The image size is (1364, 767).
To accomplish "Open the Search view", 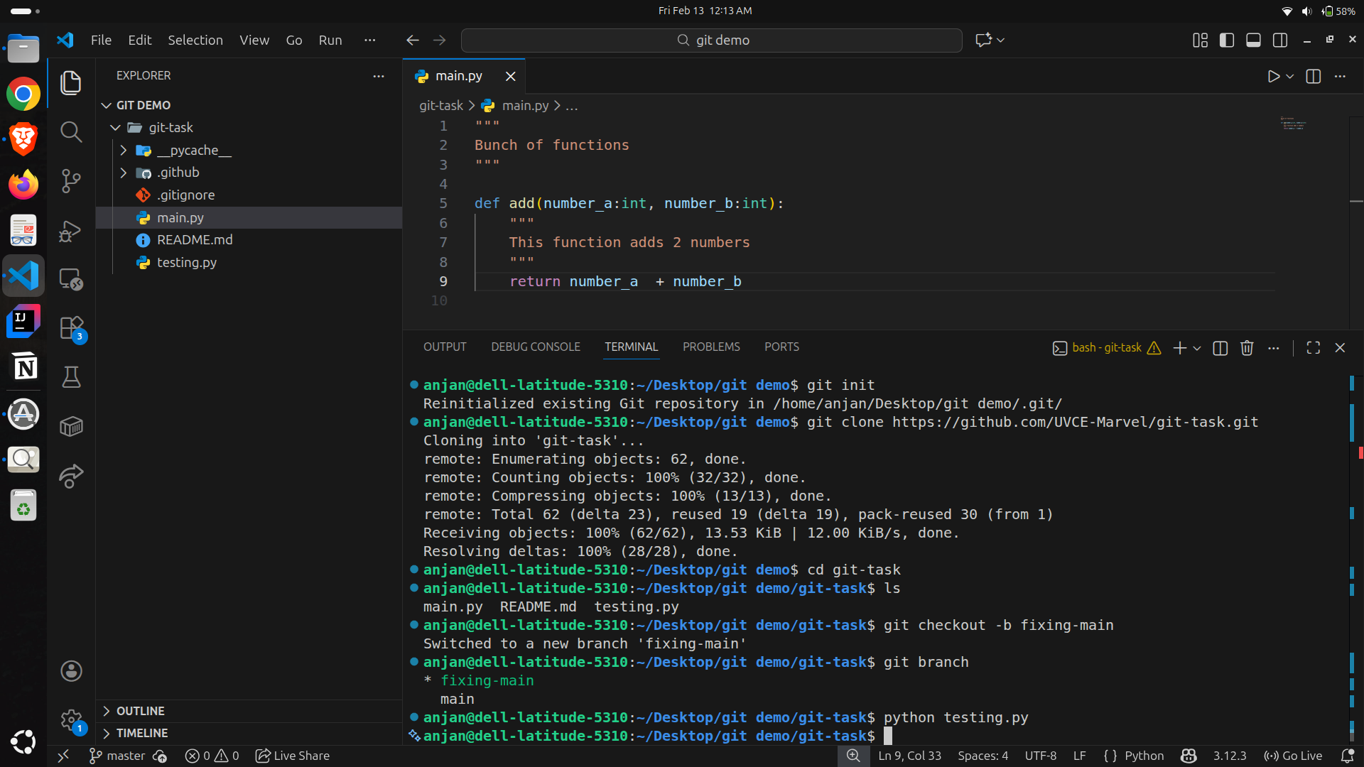I will (71, 131).
